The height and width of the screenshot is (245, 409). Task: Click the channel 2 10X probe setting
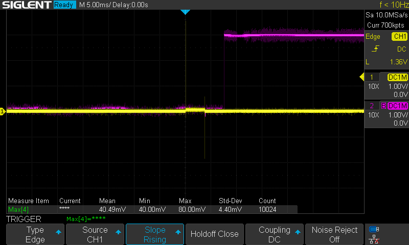pyautogui.click(x=374, y=115)
